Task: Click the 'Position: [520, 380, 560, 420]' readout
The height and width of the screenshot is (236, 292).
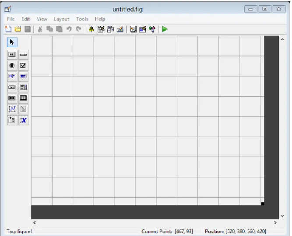Action: tap(236, 231)
